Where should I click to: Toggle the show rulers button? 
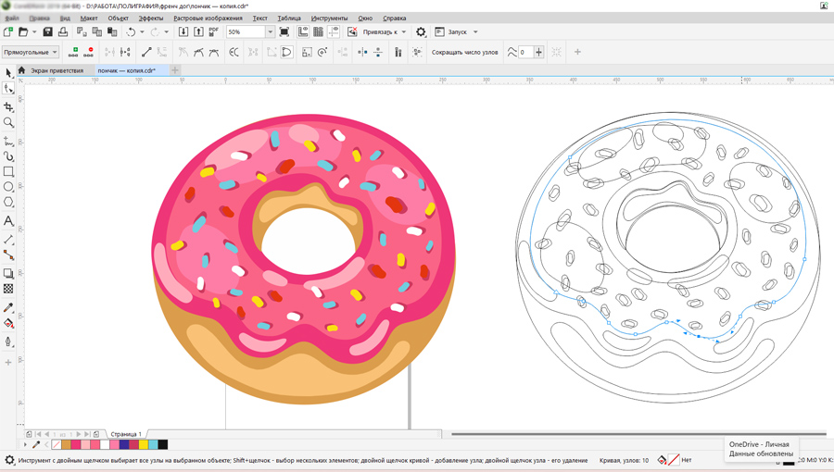click(303, 32)
